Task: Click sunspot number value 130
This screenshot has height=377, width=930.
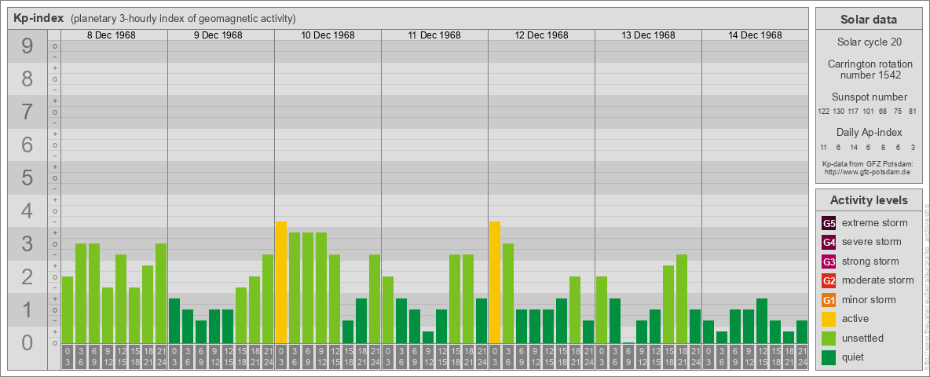Action: tap(839, 112)
